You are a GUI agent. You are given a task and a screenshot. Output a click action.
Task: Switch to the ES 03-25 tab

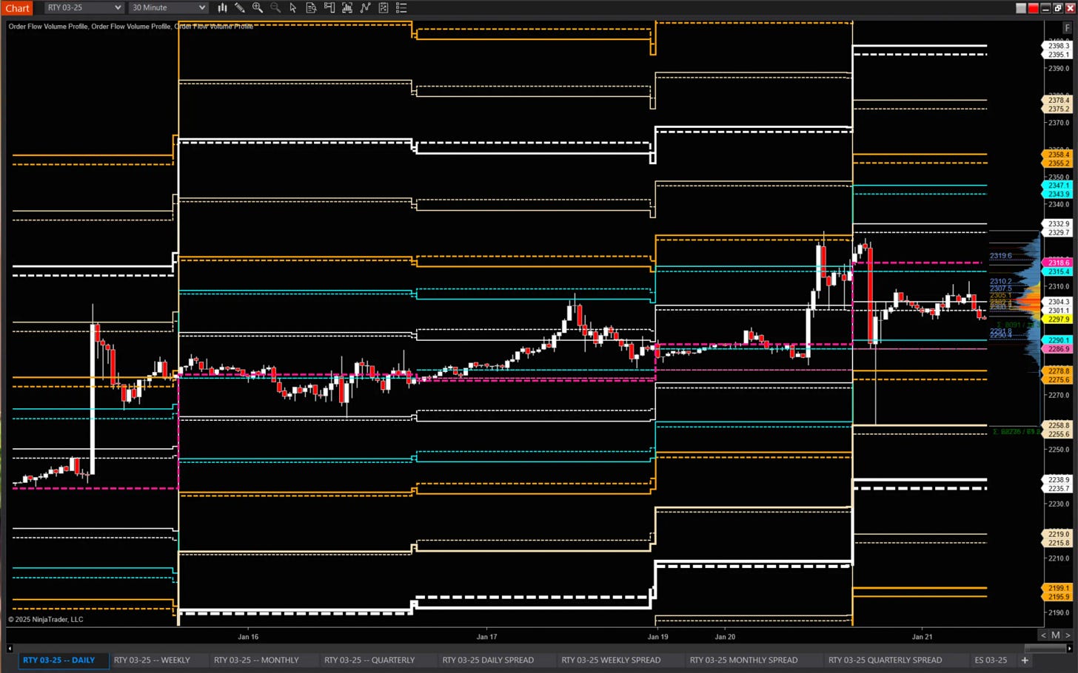[991, 660]
